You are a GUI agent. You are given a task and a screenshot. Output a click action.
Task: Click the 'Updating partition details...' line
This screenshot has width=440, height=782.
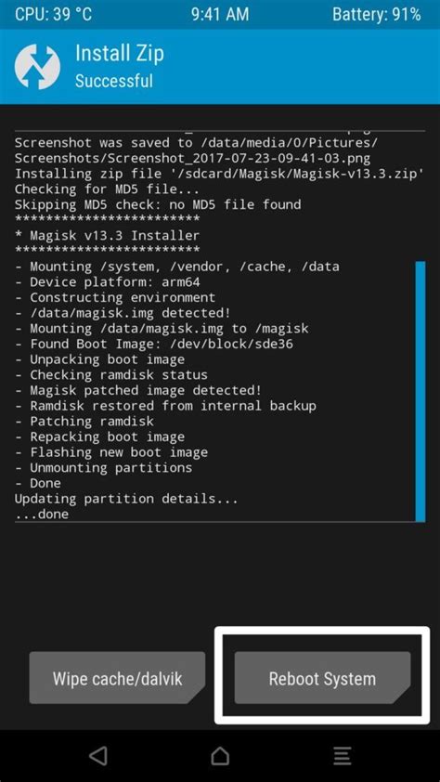click(126, 499)
